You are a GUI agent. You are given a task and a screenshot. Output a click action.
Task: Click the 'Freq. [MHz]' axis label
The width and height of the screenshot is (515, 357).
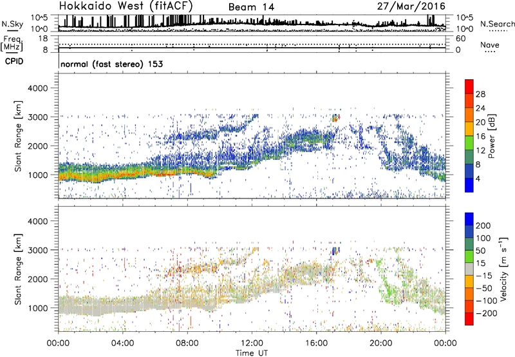(x=12, y=44)
